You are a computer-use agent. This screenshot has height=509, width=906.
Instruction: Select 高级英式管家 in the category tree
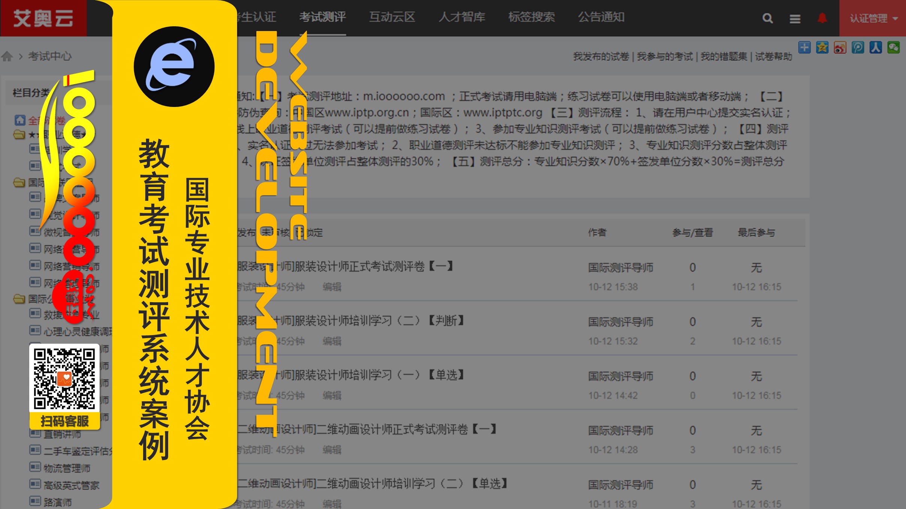[71, 485]
